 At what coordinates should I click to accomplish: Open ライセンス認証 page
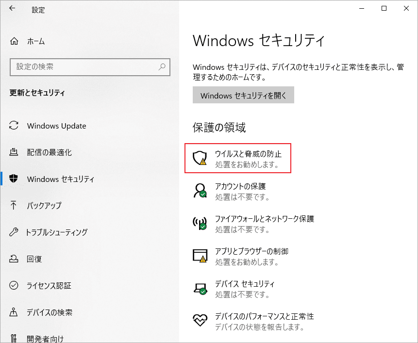(49, 285)
